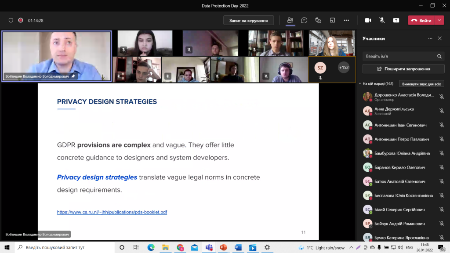Open the More actions ellipsis in meeting toolbar
Viewport: 450px width, 253px height.
346,20
